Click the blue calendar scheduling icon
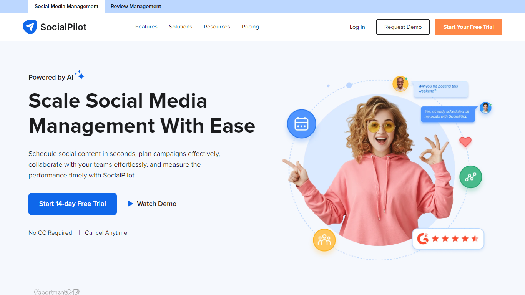525x295 pixels. (302, 124)
